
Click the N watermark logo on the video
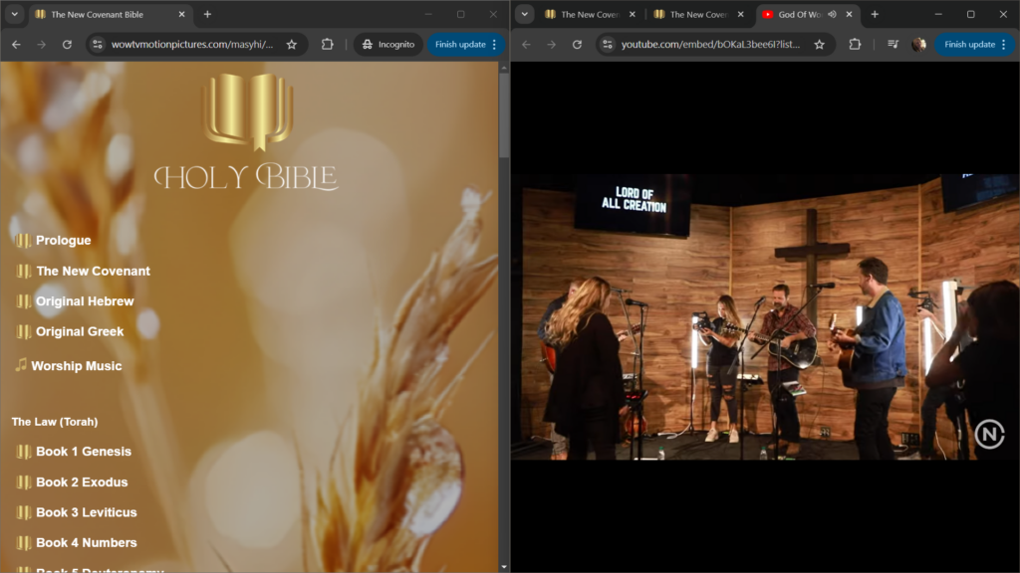[x=988, y=434]
